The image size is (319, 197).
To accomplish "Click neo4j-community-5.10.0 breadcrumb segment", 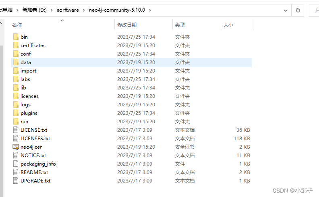I will coord(117,10).
